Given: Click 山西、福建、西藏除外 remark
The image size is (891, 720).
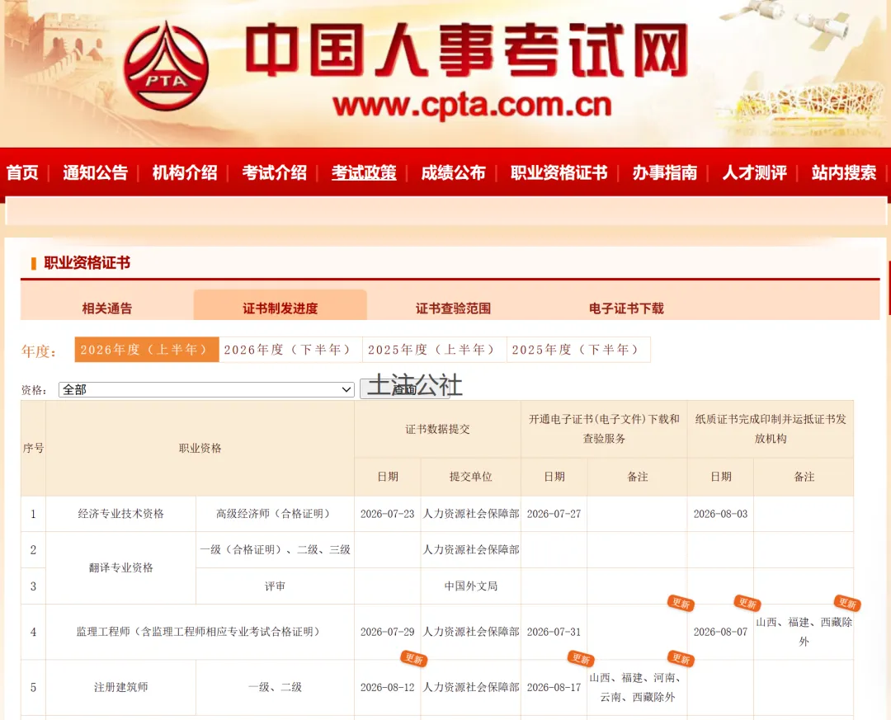Looking at the screenshot, I should (x=804, y=632).
